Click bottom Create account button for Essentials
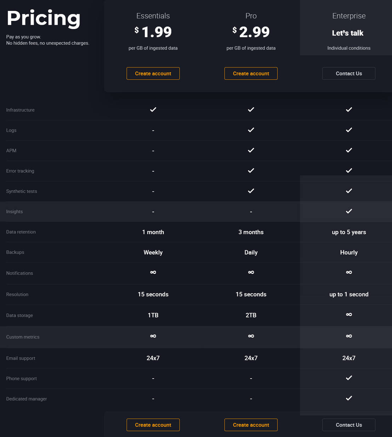The width and height of the screenshot is (392, 437). pos(153,425)
